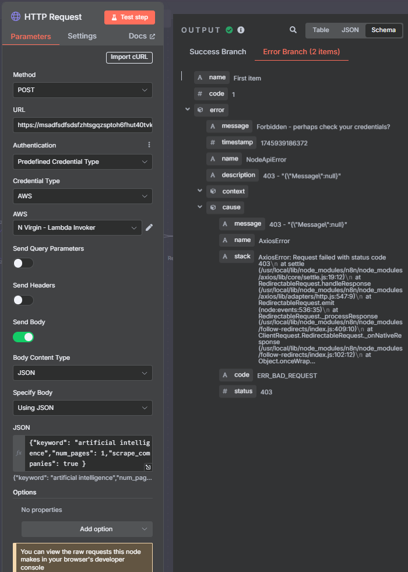
Task: Click the info icon beside OUTPUT
Action: click(241, 30)
